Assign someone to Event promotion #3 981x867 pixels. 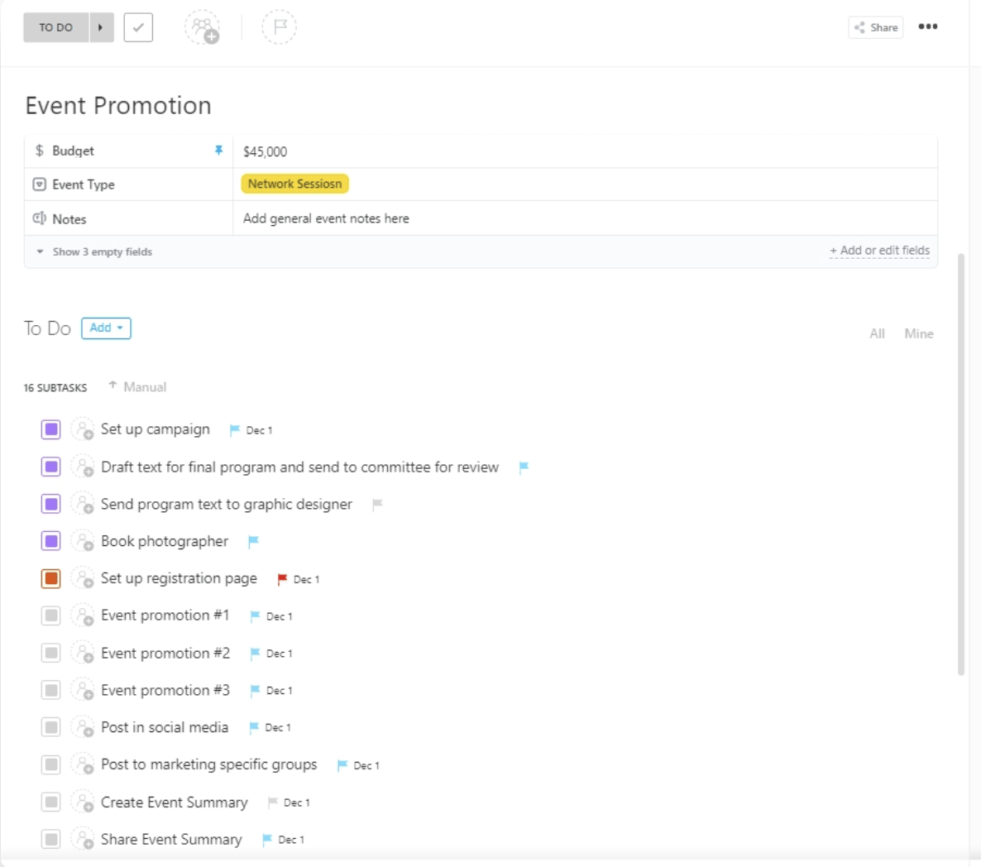coord(83,690)
